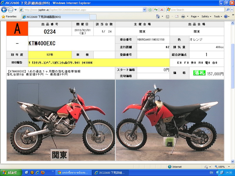Click the green 落札 sold badge

point(199,73)
